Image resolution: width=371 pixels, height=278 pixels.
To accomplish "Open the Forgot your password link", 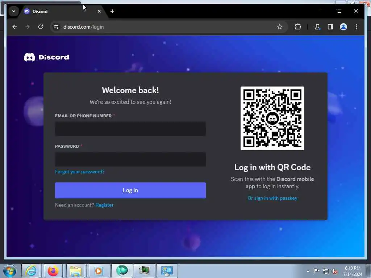I will [x=80, y=172].
